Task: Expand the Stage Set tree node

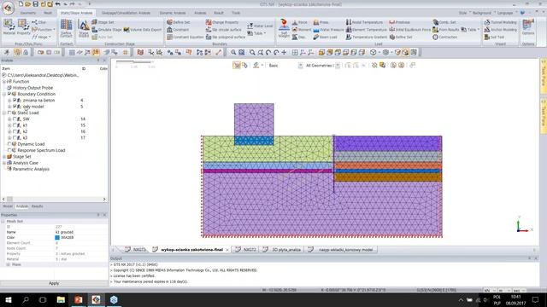Action: (4, 157)
